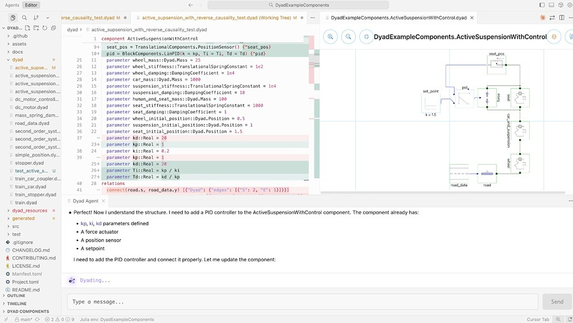Switch to Agents mode

click(x=11, y=4)
